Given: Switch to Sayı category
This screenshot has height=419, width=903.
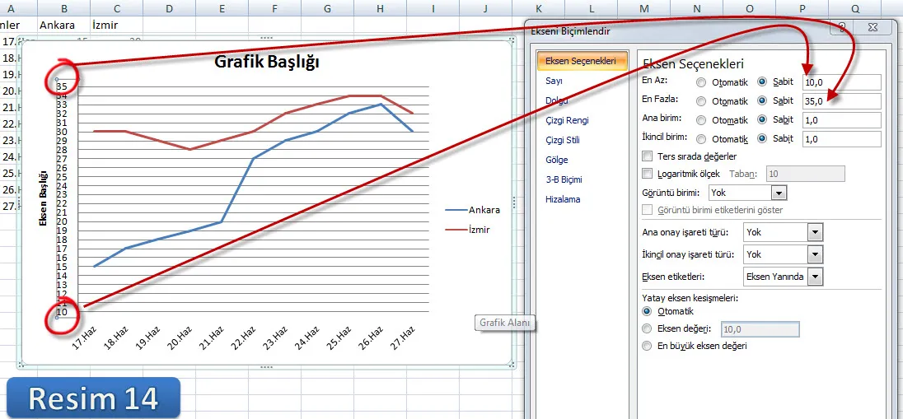Looking at the screenshot, I should 554,81.
